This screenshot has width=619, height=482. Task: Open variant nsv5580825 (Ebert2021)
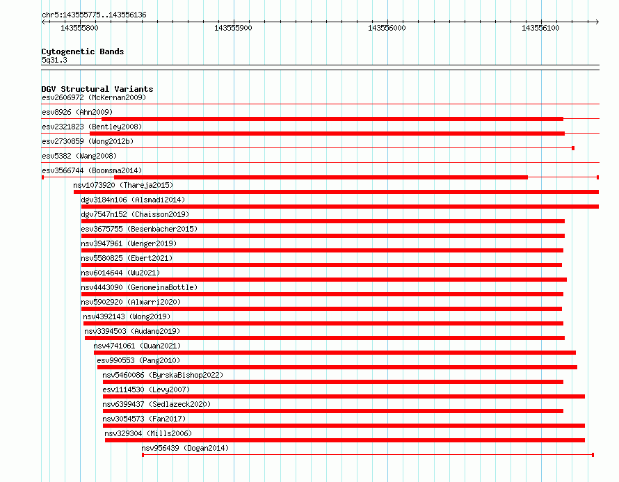pyautogui.click(x=127, y=258)
